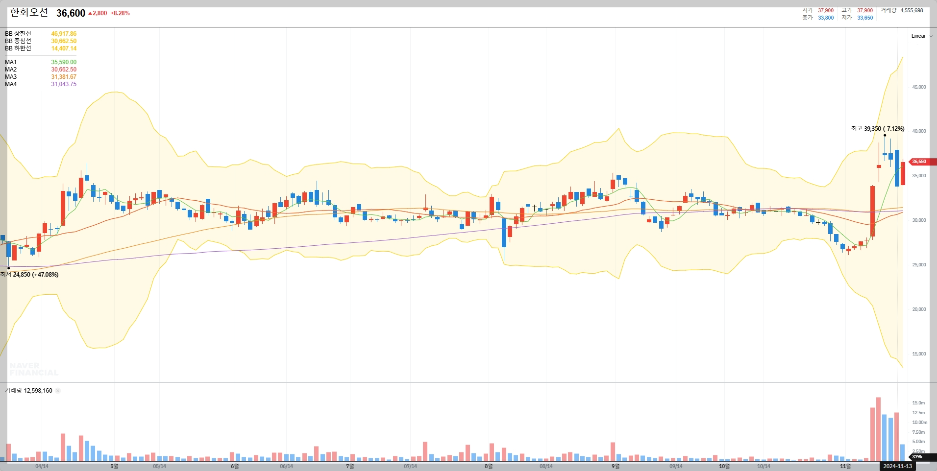
Task: Click the 7.50m volume axis label
Action: (918, 432)
